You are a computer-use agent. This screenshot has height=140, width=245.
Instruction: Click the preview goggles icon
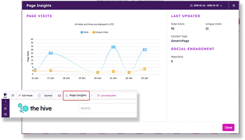coord(59,96)
